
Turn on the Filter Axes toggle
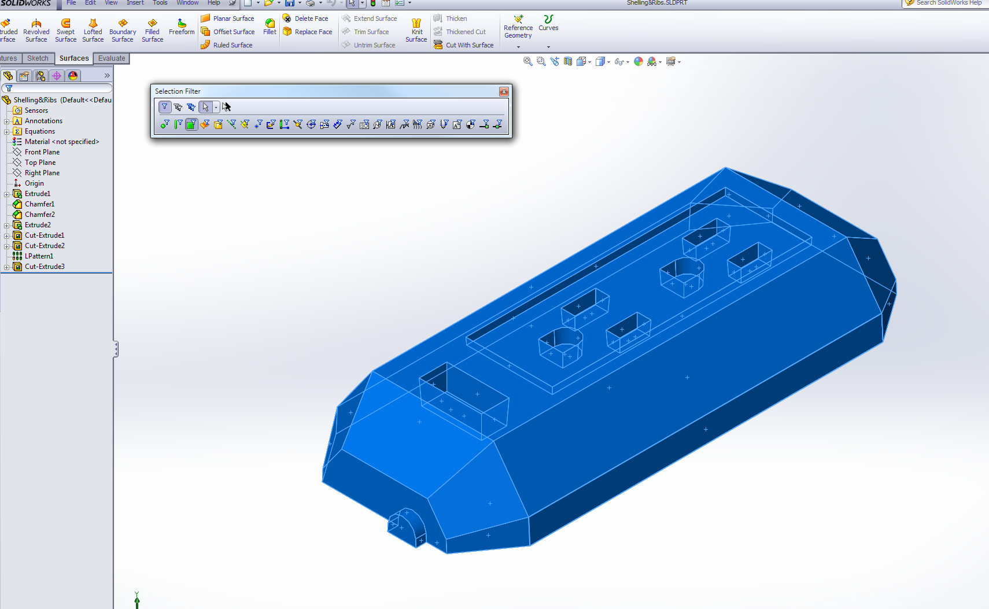point(231,124)
